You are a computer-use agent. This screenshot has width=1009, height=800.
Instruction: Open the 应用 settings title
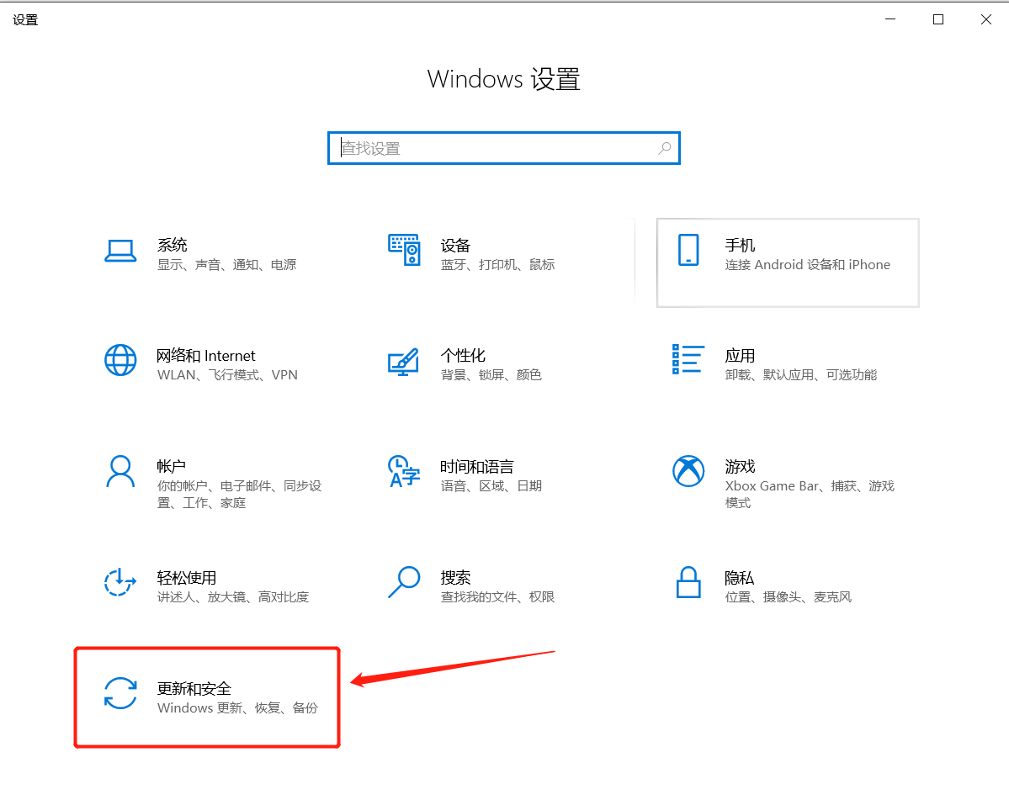coord(740,356)
